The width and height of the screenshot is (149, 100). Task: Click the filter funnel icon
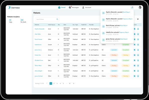[x=138, y=19]
